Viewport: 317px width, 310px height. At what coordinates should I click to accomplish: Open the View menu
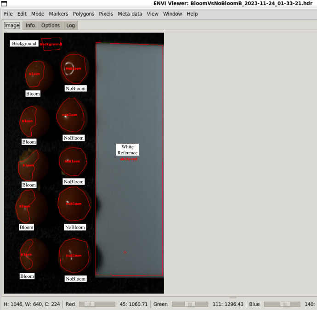coord(153,14)
